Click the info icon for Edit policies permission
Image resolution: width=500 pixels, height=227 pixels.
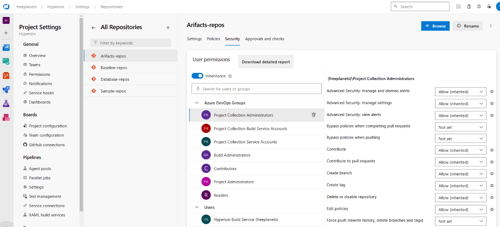pyautogui.click(x=492, y=209)
